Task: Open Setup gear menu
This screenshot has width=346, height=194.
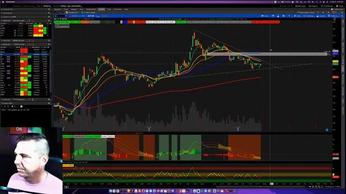Action: coord(340,6)
